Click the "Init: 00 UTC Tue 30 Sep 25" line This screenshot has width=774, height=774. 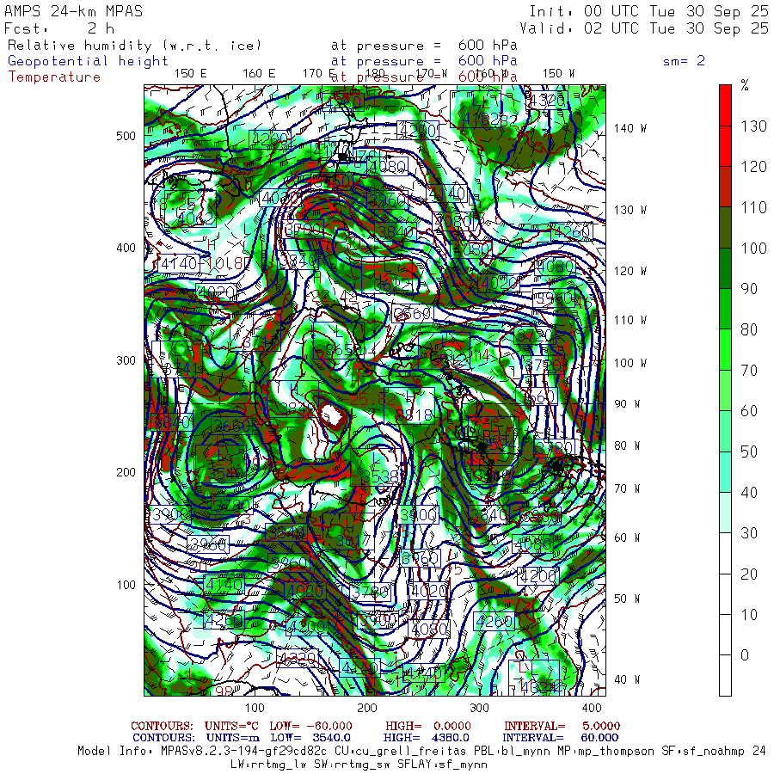pyautogui.click(x=648, y=11)
